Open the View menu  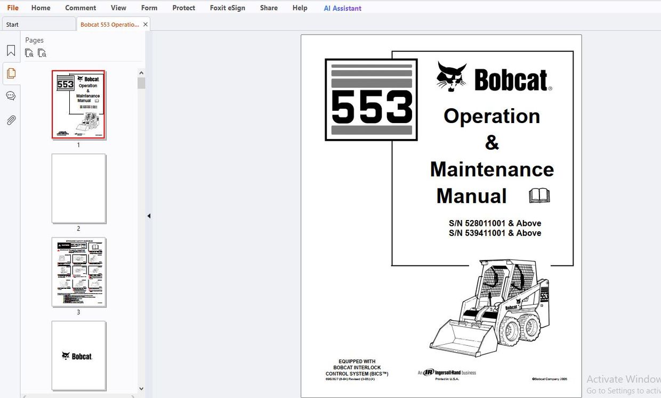click(118, 7)
